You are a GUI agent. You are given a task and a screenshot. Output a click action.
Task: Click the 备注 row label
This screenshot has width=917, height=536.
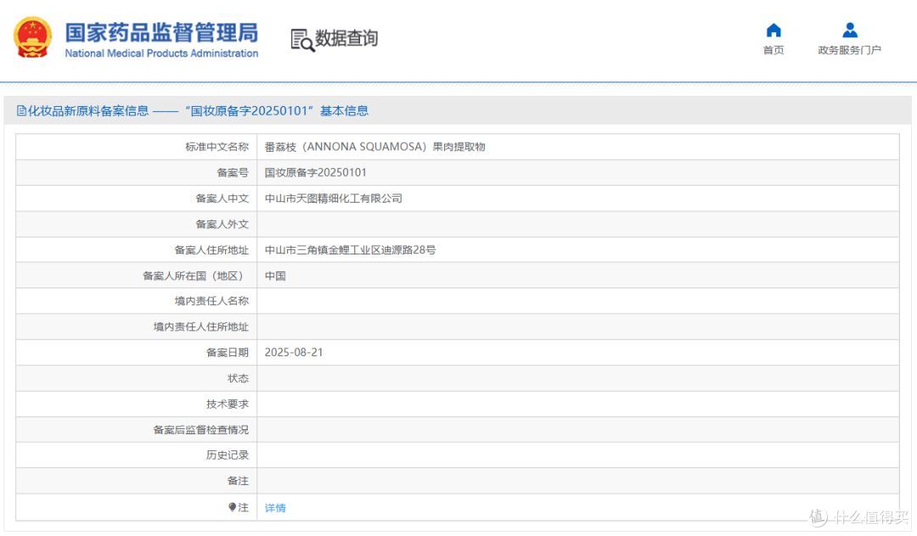click(x=238, y=481)
